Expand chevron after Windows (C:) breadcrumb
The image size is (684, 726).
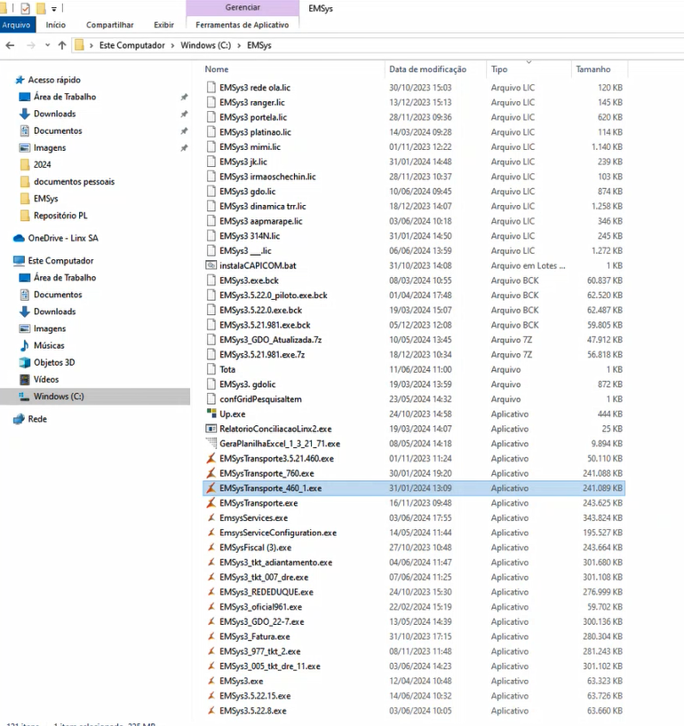pos(239,45)
